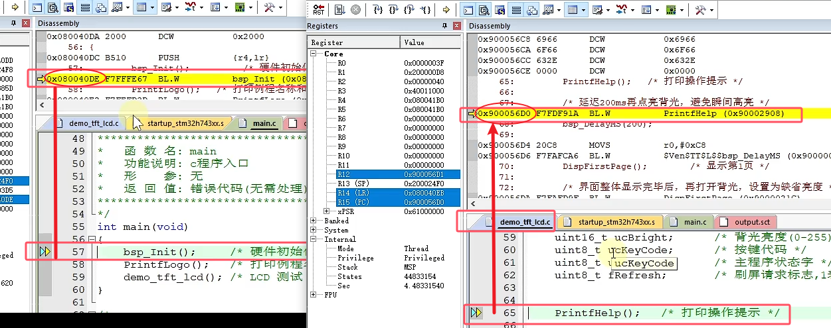Open startup_stm32h743xx.s tab in right window

(610, 222)
